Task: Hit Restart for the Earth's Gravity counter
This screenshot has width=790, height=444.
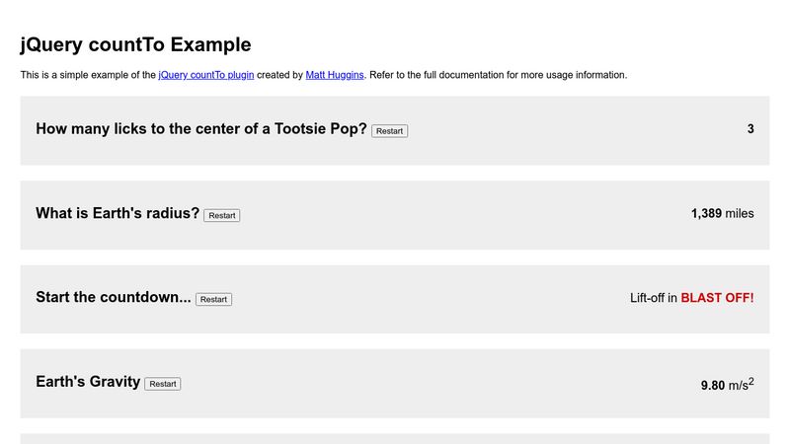Action: coord(162,384)
